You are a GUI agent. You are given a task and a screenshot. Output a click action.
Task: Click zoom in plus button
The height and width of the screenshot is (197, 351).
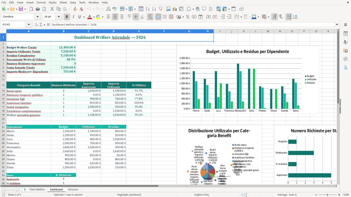339,195
